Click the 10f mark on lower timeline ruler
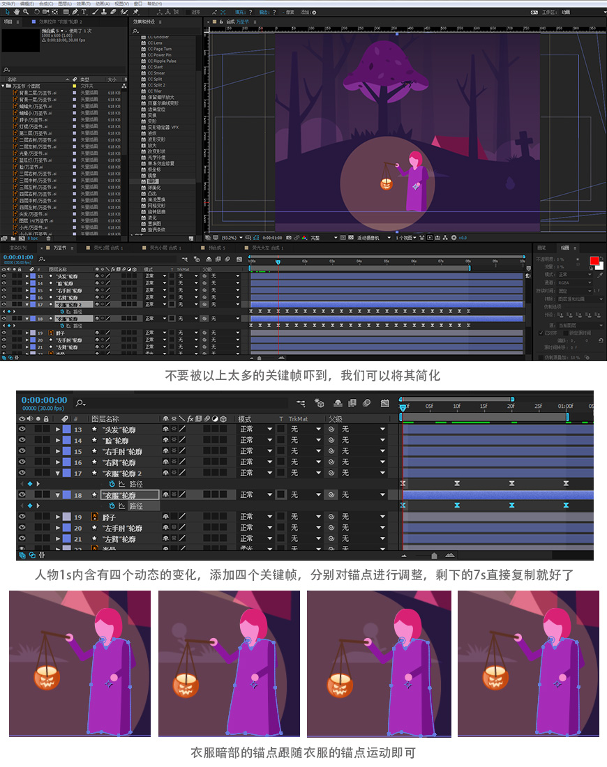 point(456,406)
